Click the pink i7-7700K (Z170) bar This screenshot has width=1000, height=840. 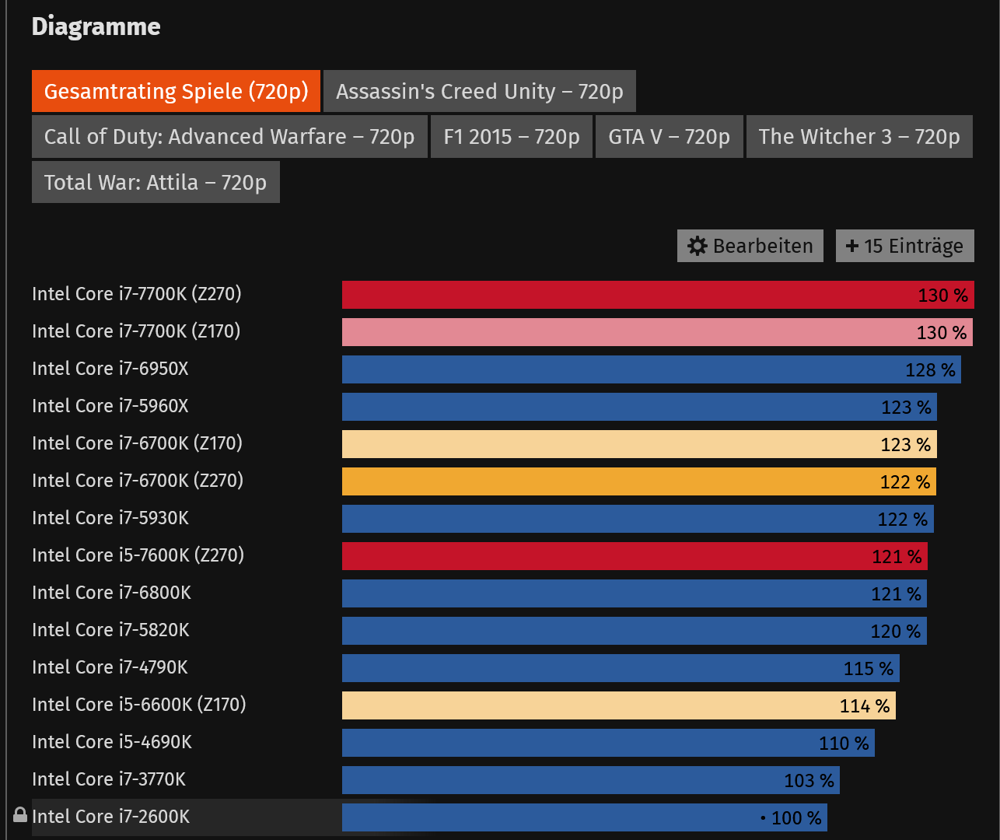pyautogui.click(x=657, y=332)
